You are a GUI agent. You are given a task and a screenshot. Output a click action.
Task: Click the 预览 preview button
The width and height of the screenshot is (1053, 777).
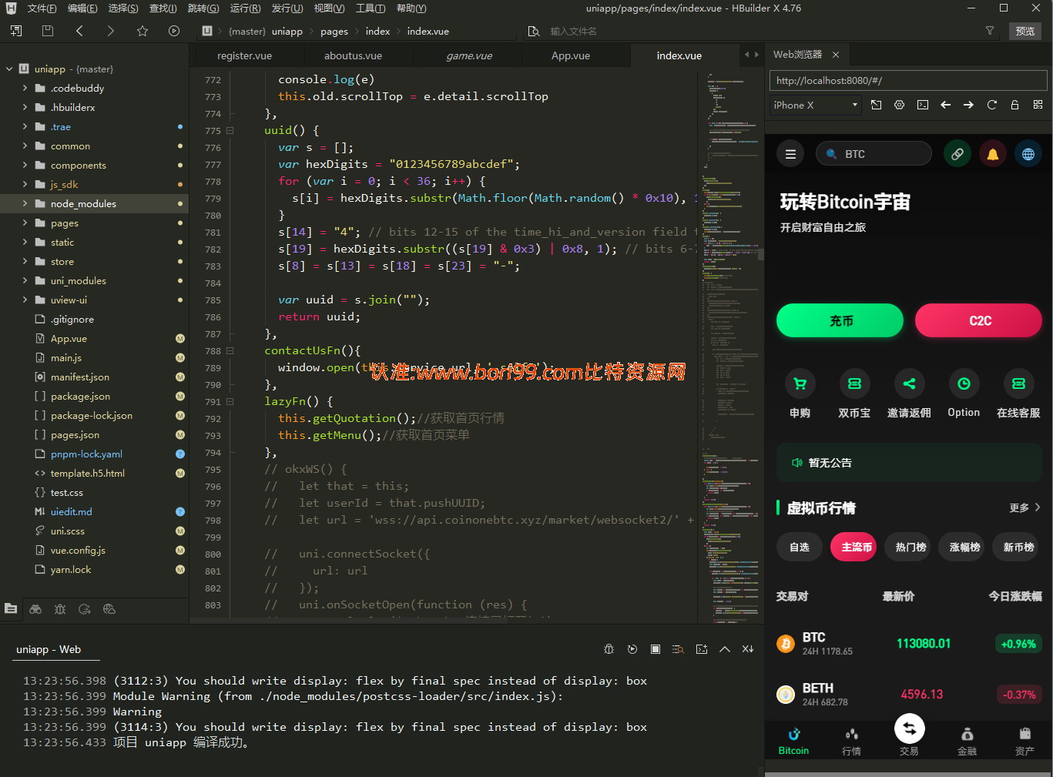1025,31
